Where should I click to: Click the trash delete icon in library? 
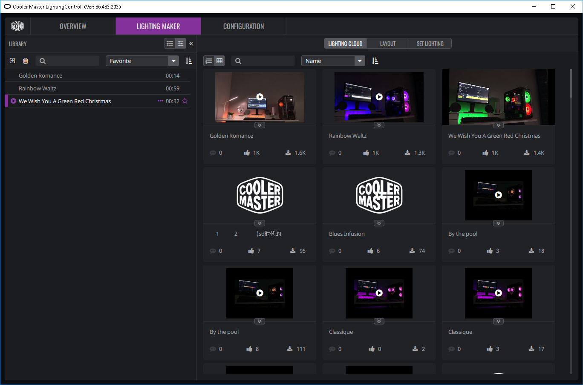tap(26, 61)
